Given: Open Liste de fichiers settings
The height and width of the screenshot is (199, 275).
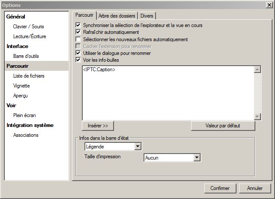Looking at the screenshot, I should (29, 76).
